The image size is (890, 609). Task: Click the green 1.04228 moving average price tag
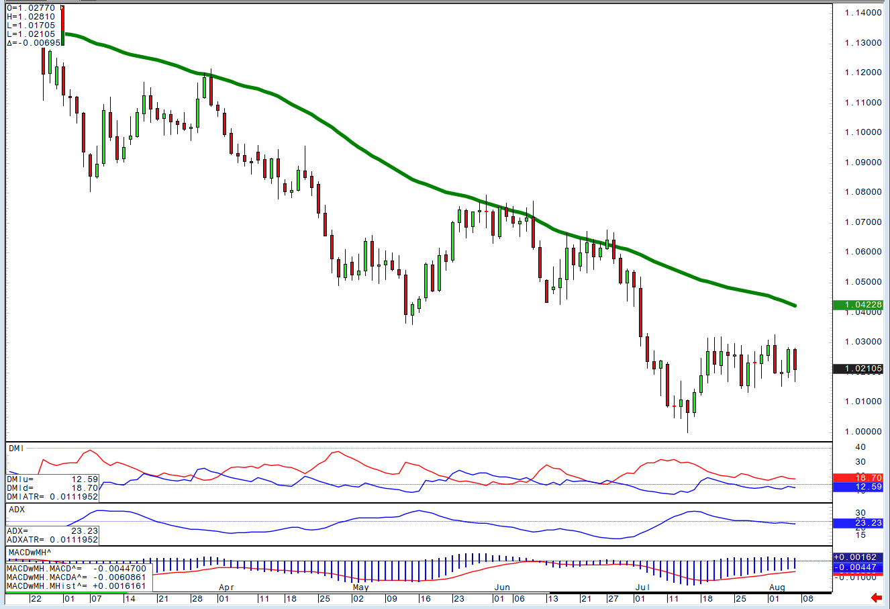858,306
